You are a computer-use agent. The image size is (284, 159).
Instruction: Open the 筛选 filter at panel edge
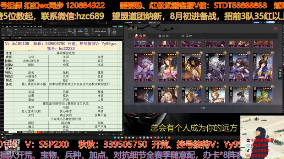tap(280, 73)
